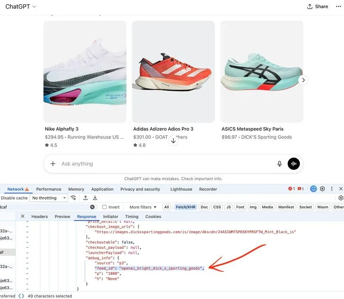Open the Nike Alphafly 3 product image

[85, 71]
